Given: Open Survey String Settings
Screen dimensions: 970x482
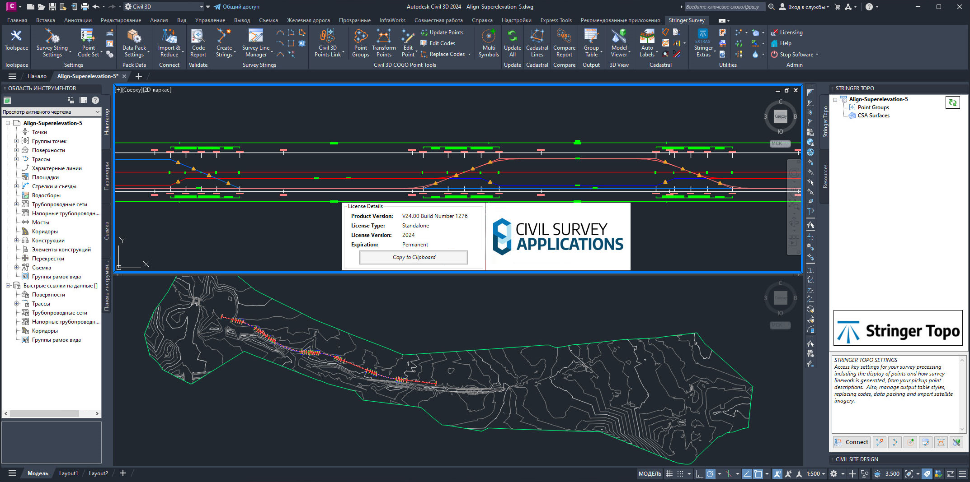Looking at the screenshot, I should (52, 43).
